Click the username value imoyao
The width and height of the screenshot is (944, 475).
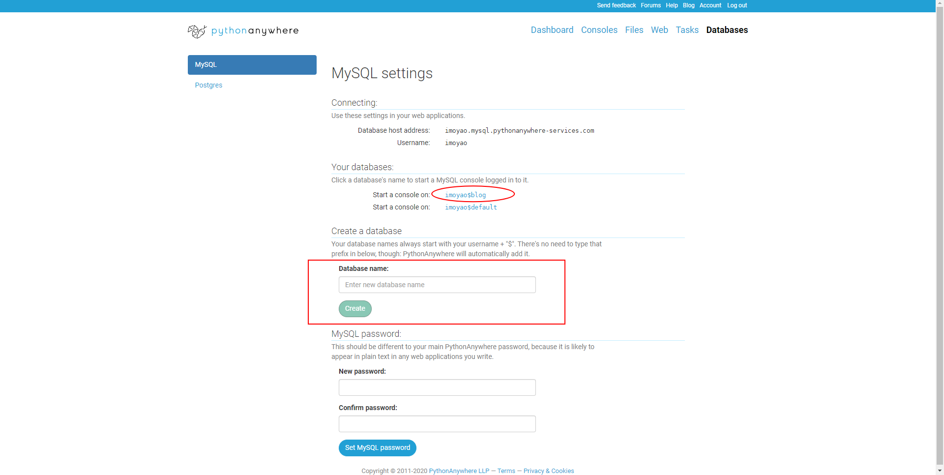(x=456, y=143)
